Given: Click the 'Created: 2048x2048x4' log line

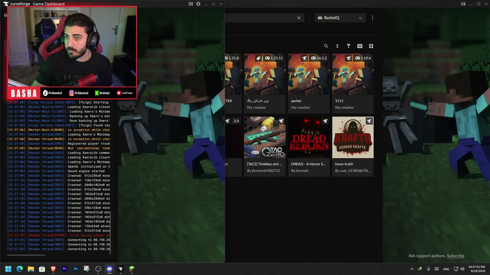Looking at the screenshot, I should tap(59, 199).
